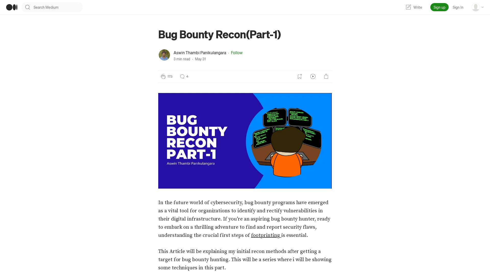
Task: Click the Sign up button
Action: pyautogui.click(x=439, y=7)
